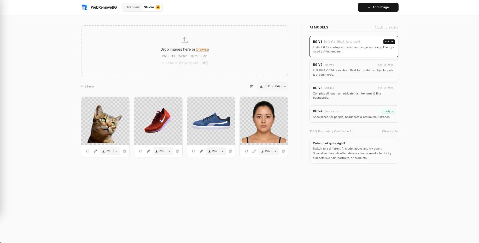This screenshot has width=479, height=243.
Task: Expand format options for red shoe
Action: 170,151
